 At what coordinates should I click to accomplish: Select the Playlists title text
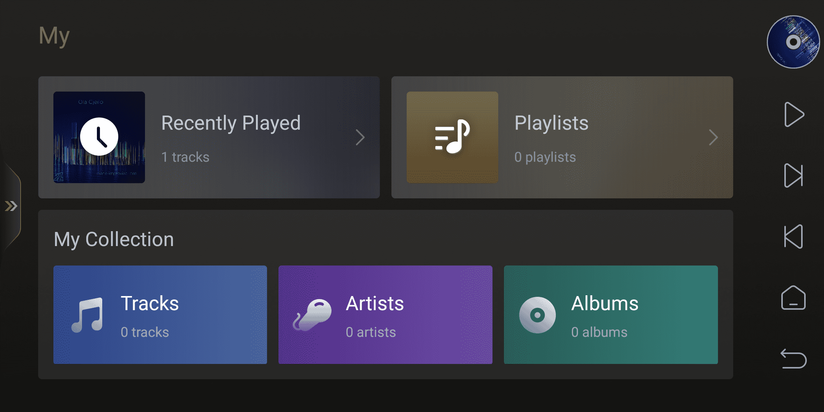552,123
